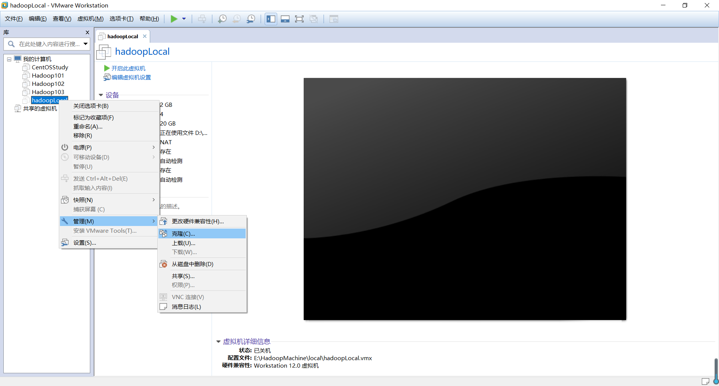This screenshot has height=386, width=719.
Task: Collapse the 虚拟机详细信息 section
Action: (x=218, y=341)
